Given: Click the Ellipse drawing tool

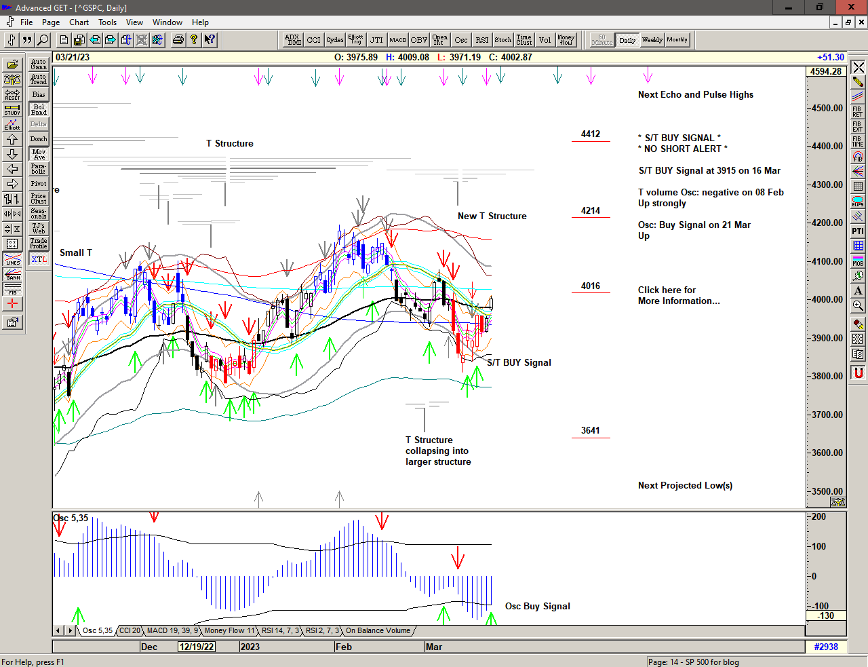Looking at the screenshot, I should (858, 202).
